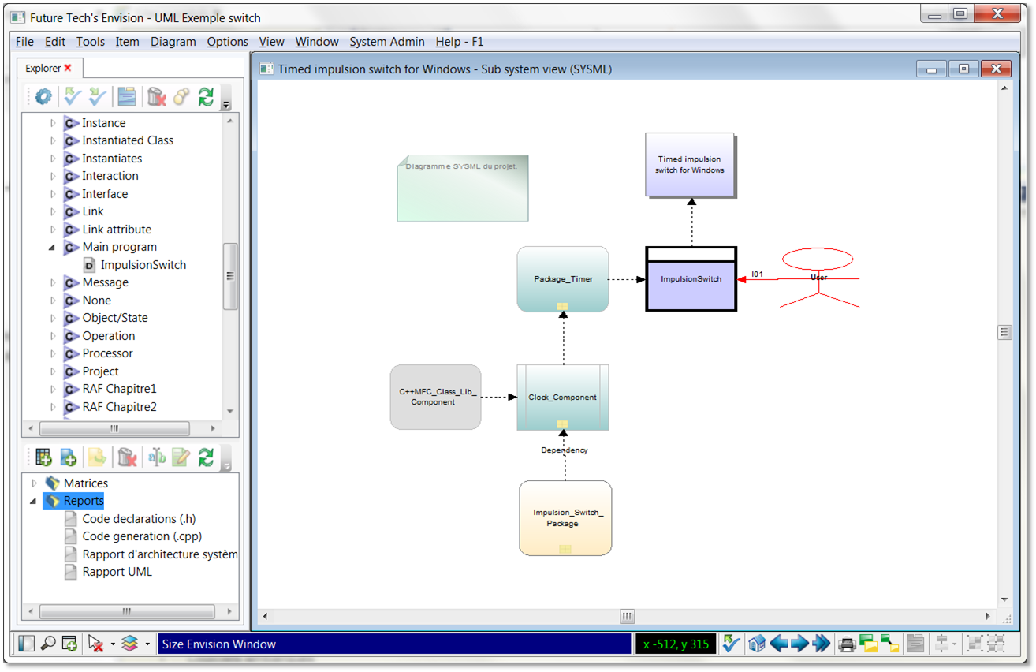Viewport: 1036px width, 672px height.
Task: Open the Diagram menu
Action: tap(173, 42)
